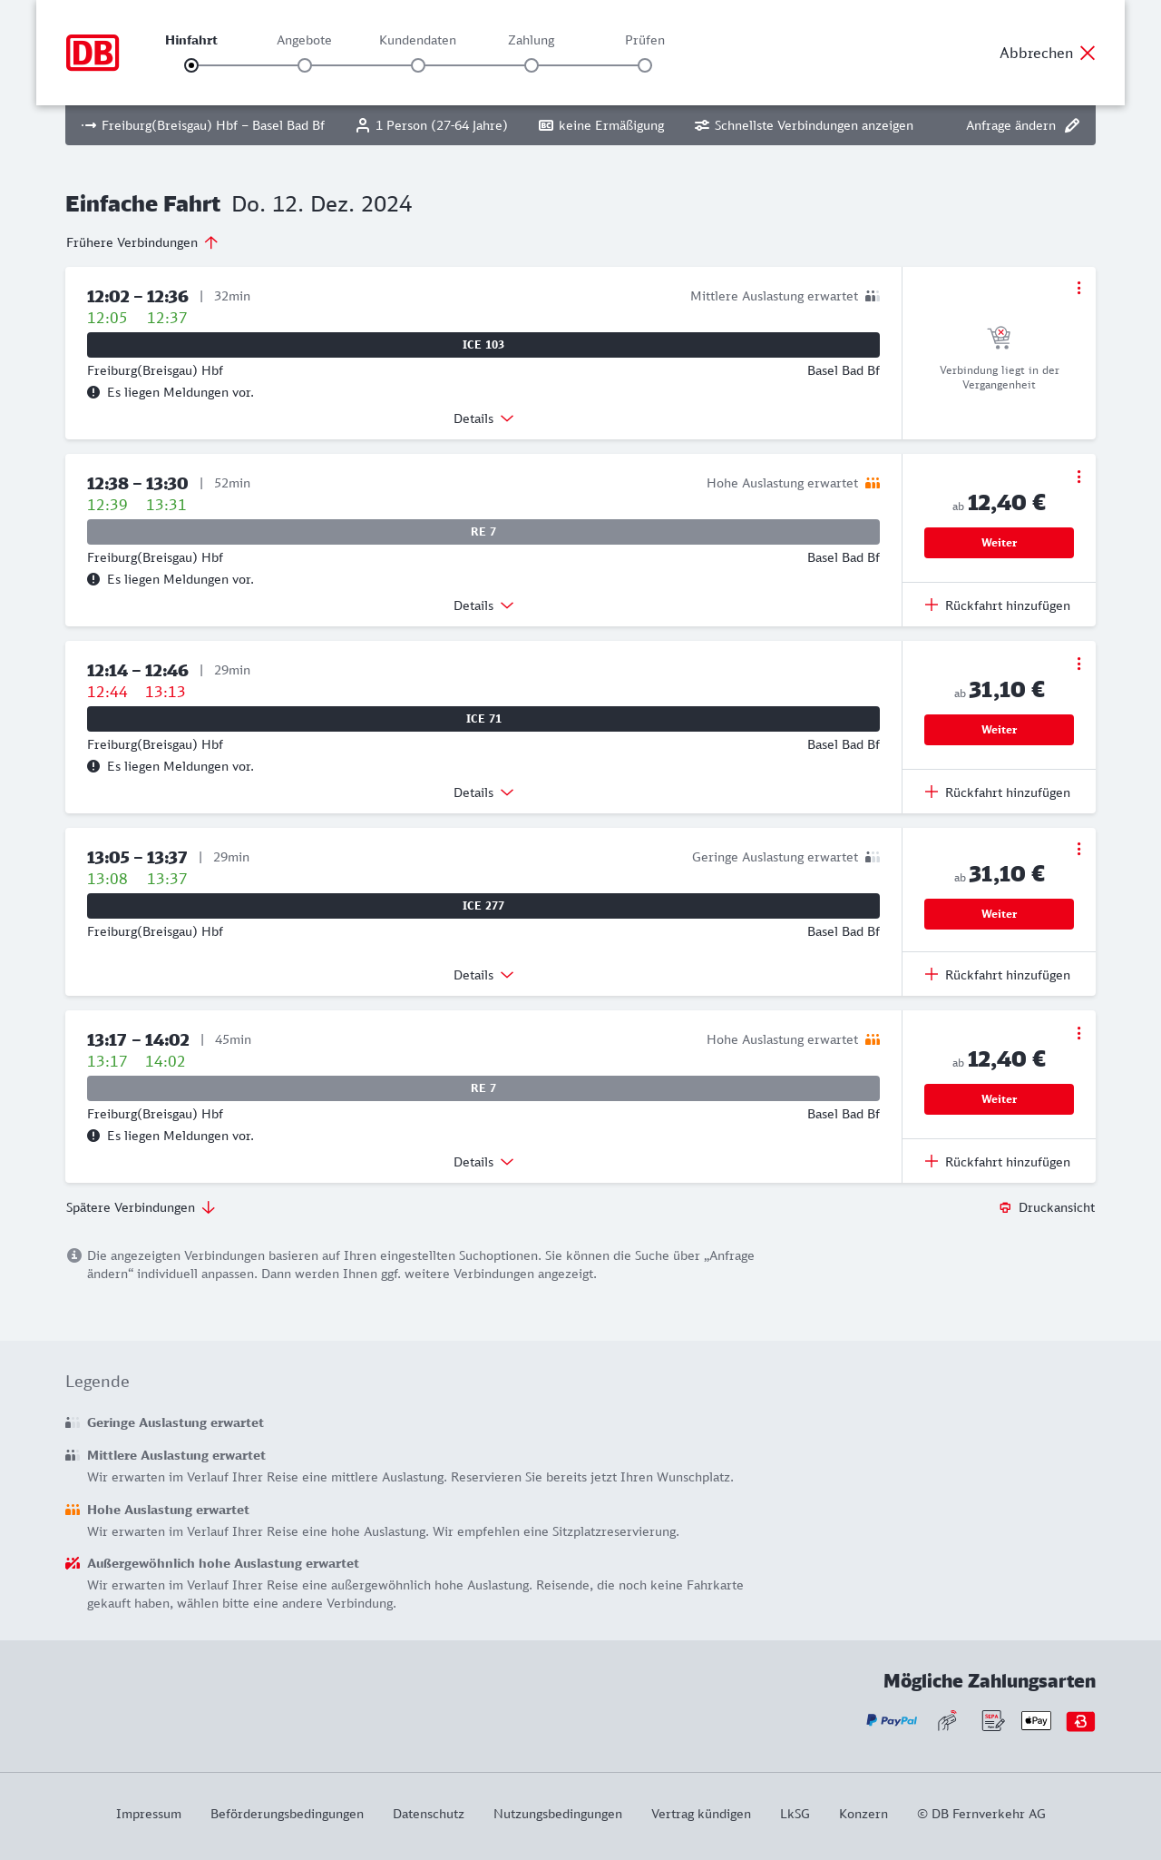1161x1860 pixels.
Task: Add Rückfahrt hinzufügen for ICE 277
Action: [998, 975]
